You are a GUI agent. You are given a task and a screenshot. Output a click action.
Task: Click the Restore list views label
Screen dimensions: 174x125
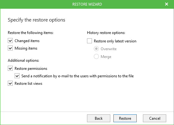[28, 84]
